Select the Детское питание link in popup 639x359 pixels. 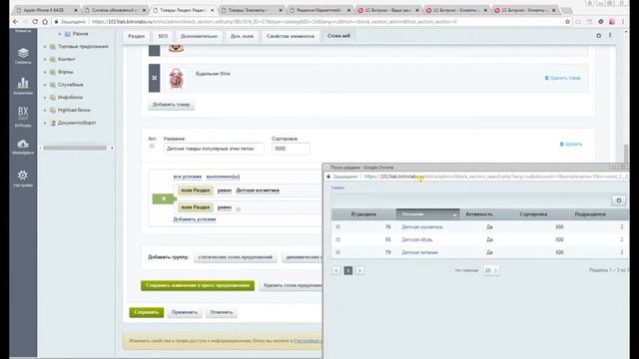(419, 252)
